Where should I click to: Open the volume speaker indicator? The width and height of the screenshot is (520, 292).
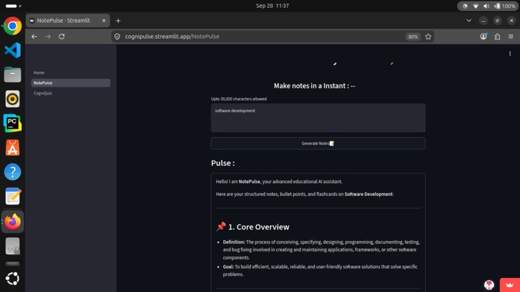[486, 6]
